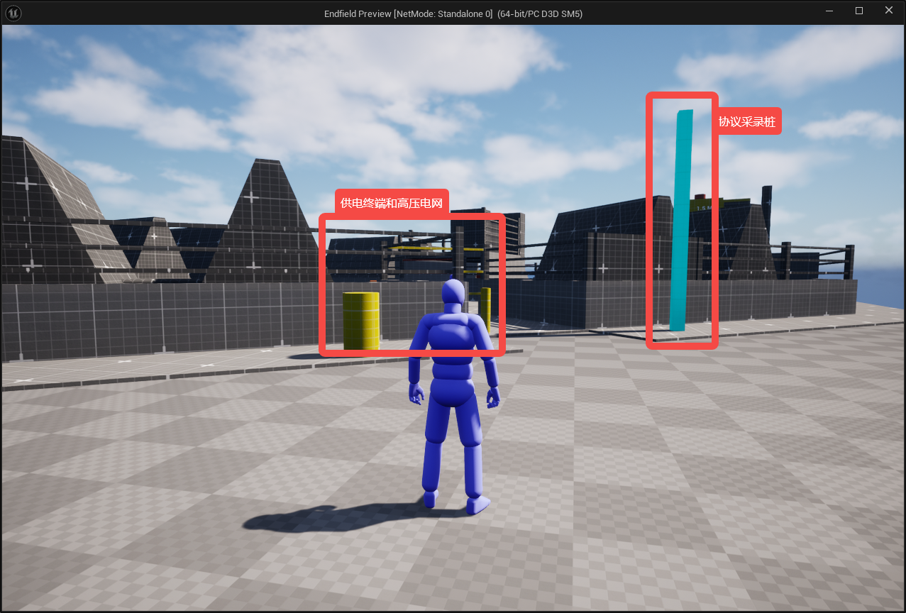Viewport: 906px width, 613px height.
Task: Minimize the Endfield Preview window
Action: [829, 11]
